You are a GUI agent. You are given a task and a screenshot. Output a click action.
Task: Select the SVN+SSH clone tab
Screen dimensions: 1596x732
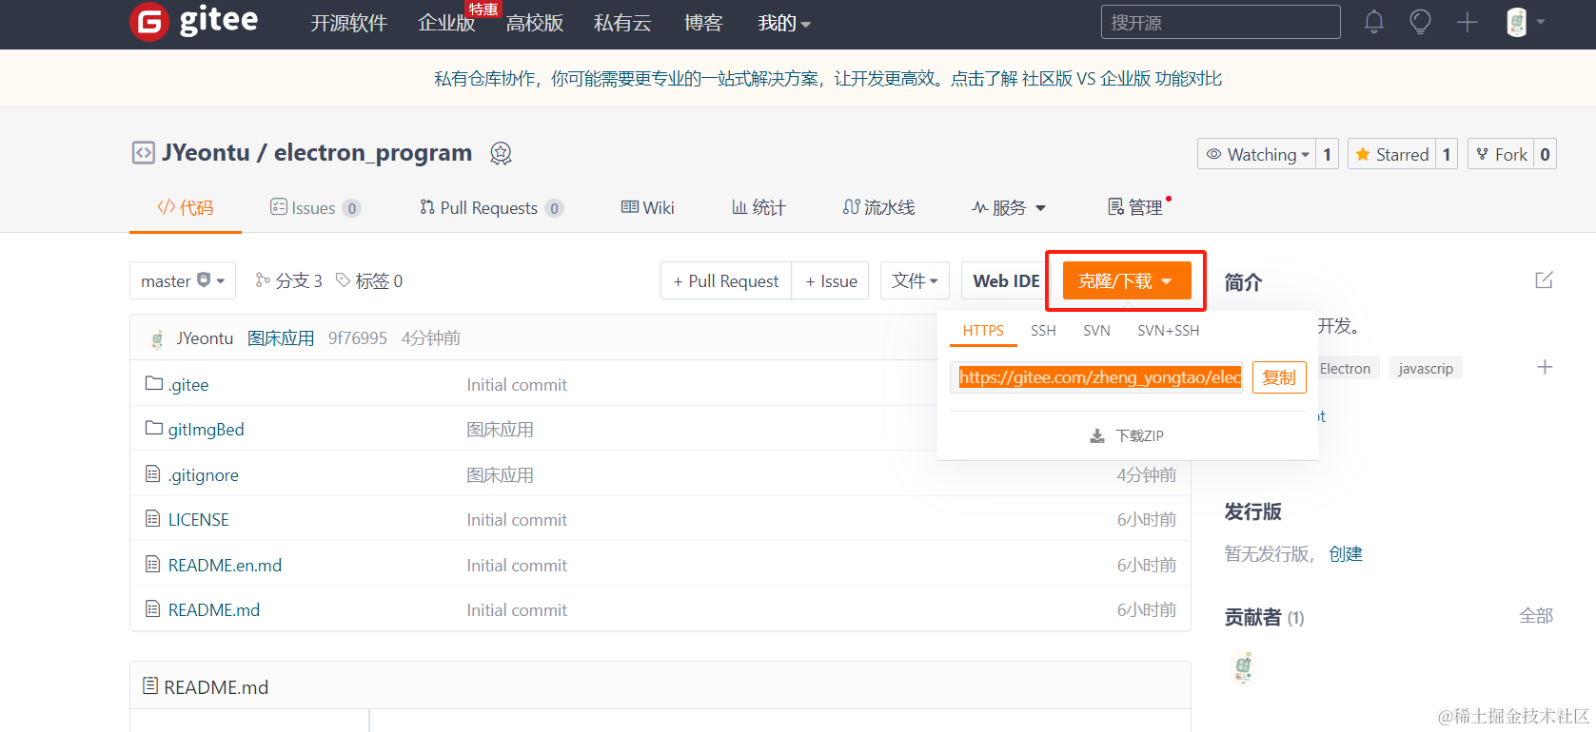click(1169, 330)
